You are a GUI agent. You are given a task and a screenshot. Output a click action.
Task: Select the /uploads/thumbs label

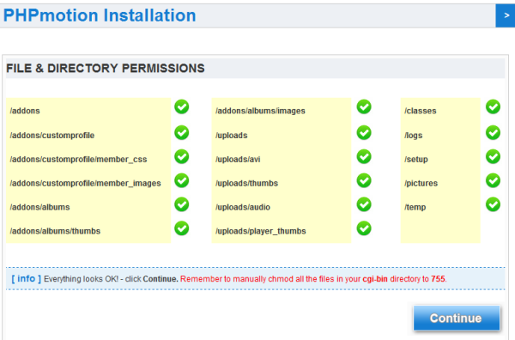tap(246, 183)
